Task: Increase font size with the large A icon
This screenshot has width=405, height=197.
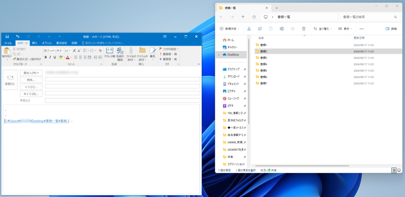Action: [x=75, y=51]
